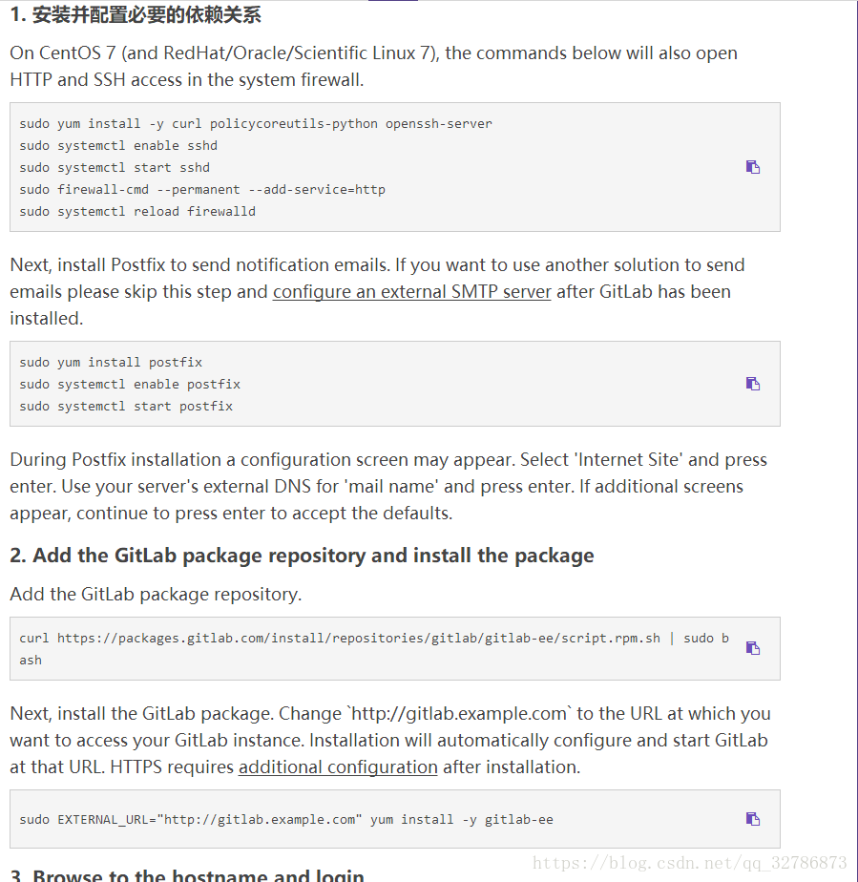Image resolution: width=858 pixels, height=882 pixels.
Task: Click code line "sudo yum install -y curl policycoreutils-python"
Action: (199, 124)
